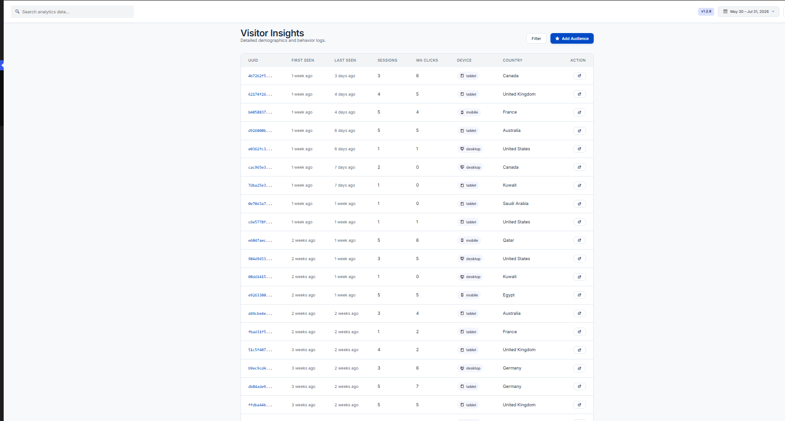Click the mobile device badge for France

coord(469,112)
